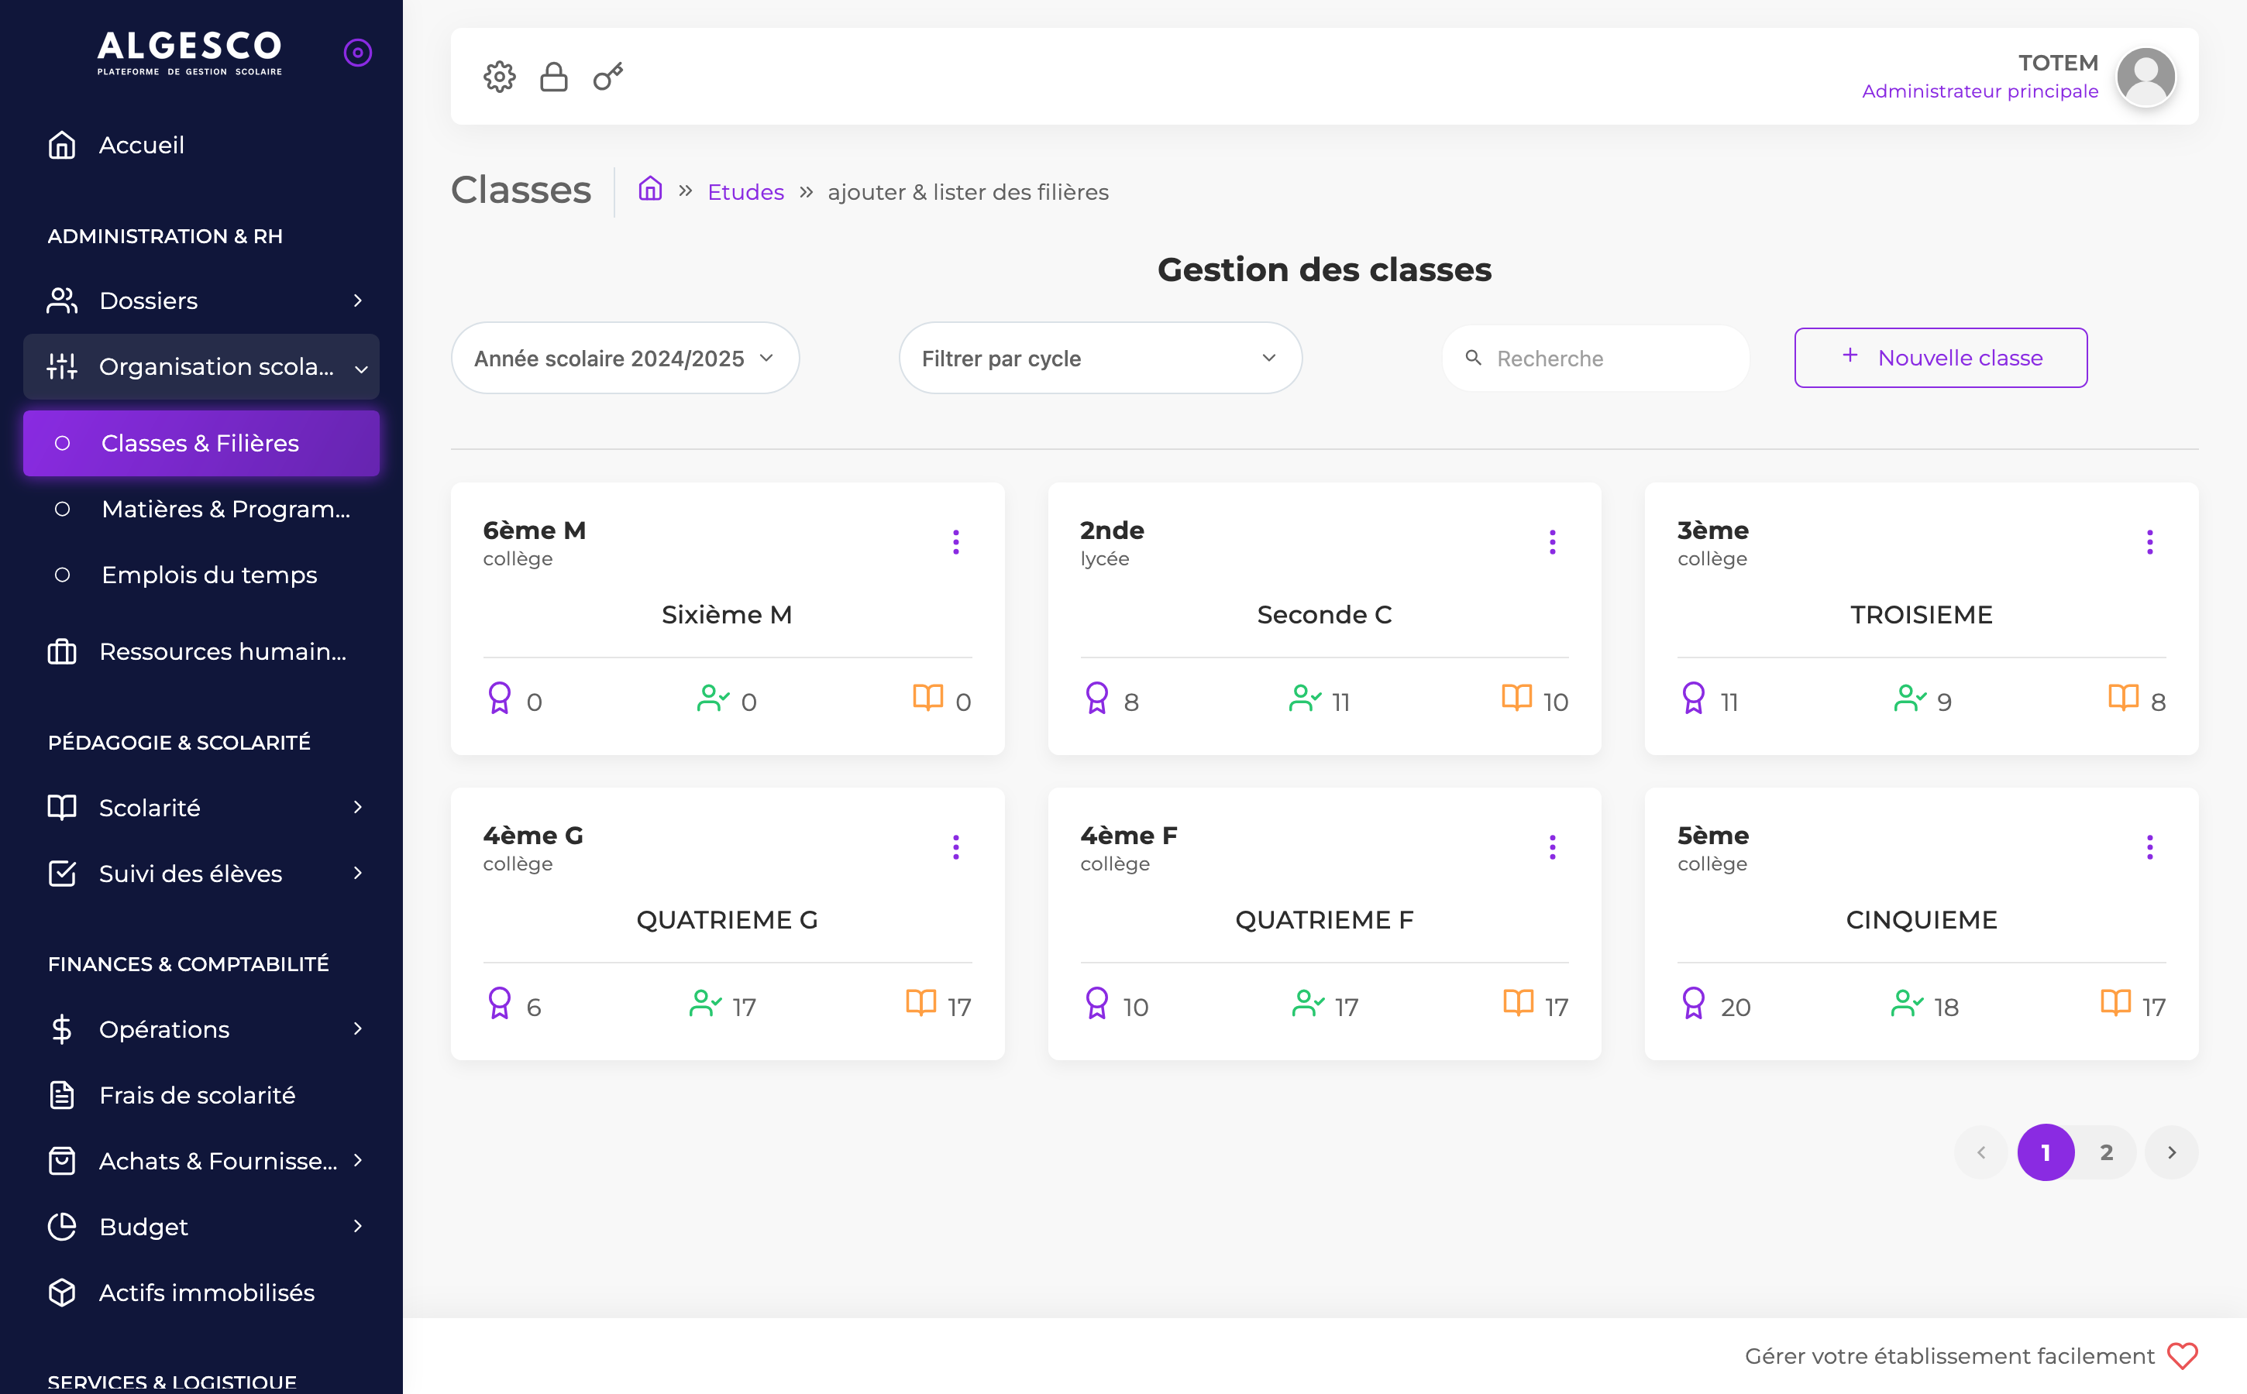Open the options menu on the Seconde C card

(1553, 542)
